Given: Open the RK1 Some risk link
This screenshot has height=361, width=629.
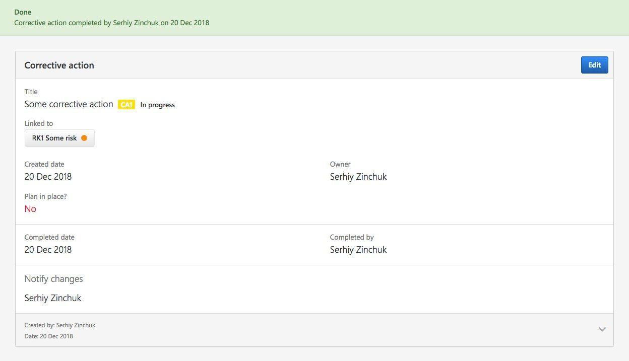Looking at the screenshot, I should (x=59, y=138).
